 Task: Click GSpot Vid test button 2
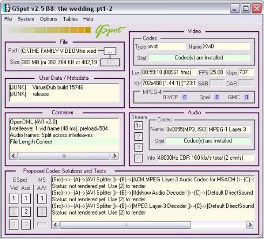(x=13, y=211)
